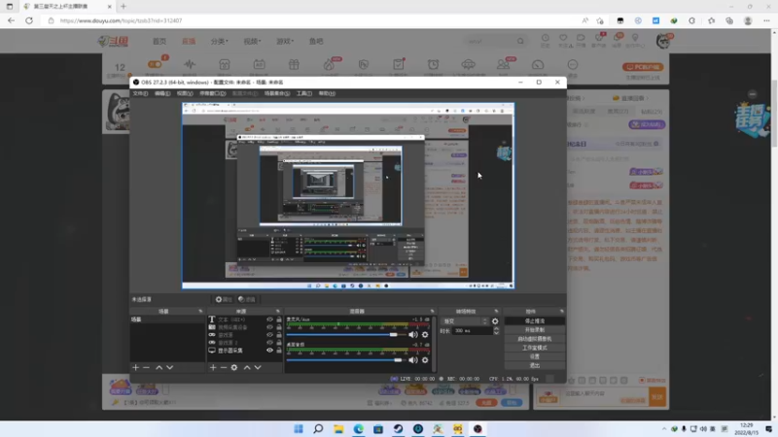Image resolution: width=778 pixels, height=437 pixels.
Task: Open source properties gear in Sources panel footer
Action: [234, 368]
